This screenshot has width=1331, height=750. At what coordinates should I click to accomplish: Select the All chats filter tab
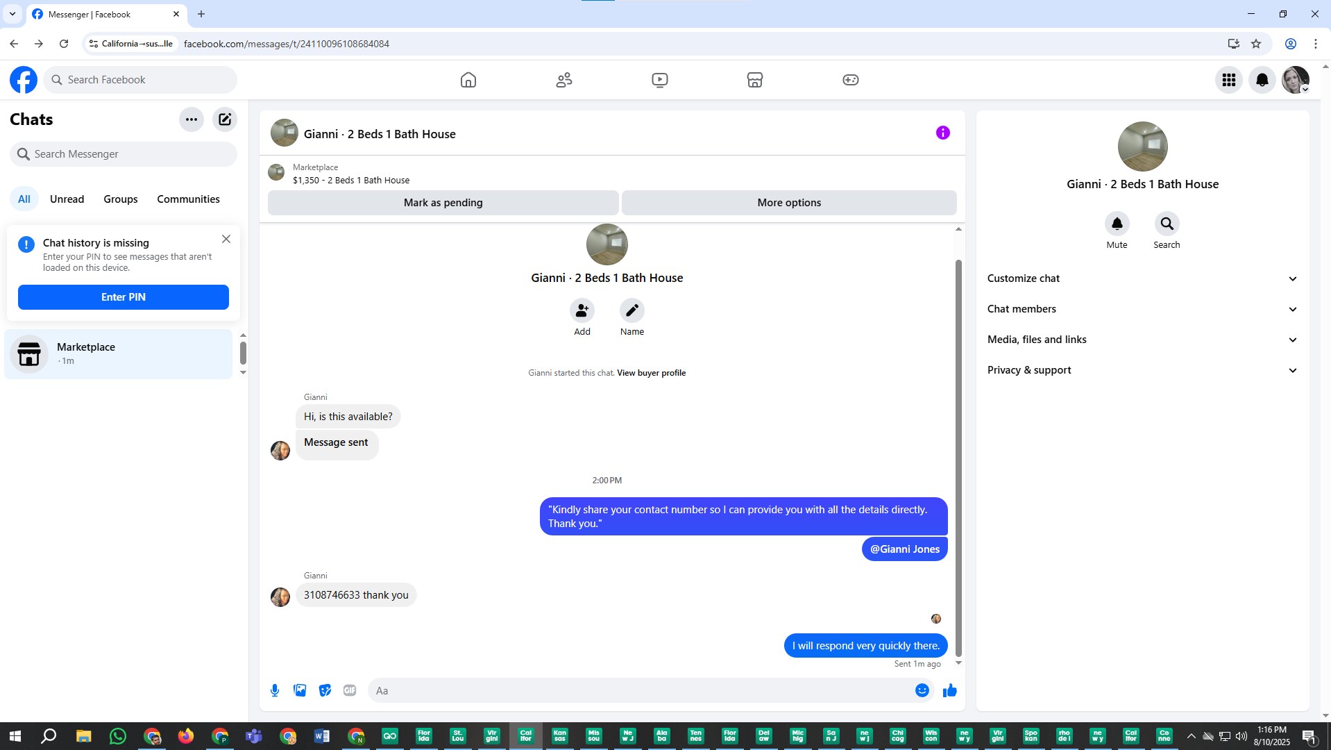[x=24, y=199]
